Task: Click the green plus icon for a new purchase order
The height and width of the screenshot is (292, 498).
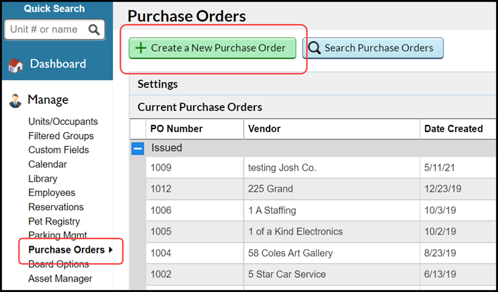Action: point(140,48)
